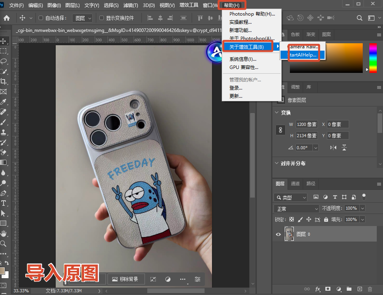Click the 图层 0 layer thumbnail
Screen dimensions: 383x295
289,234
